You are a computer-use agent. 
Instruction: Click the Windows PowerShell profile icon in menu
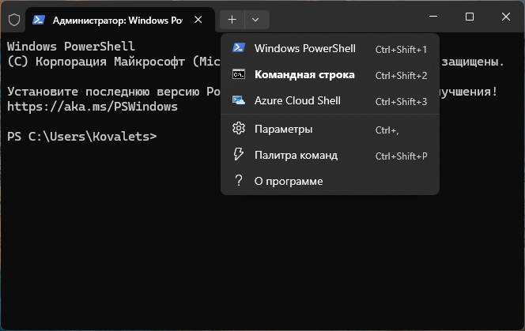pyautogui.click(x=238, y=48)
